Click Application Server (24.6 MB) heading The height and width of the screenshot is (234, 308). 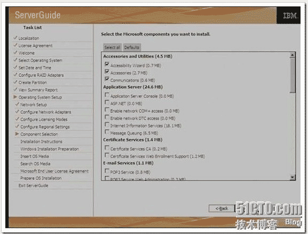pyautogui.click(x=133, y=87)
